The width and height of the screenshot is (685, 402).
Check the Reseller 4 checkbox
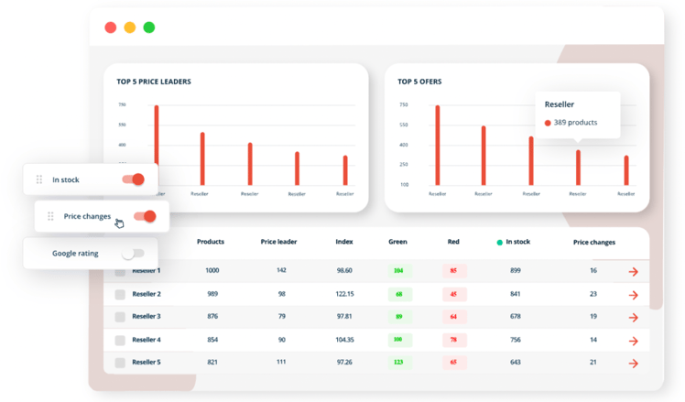click(x=120, y=340)
